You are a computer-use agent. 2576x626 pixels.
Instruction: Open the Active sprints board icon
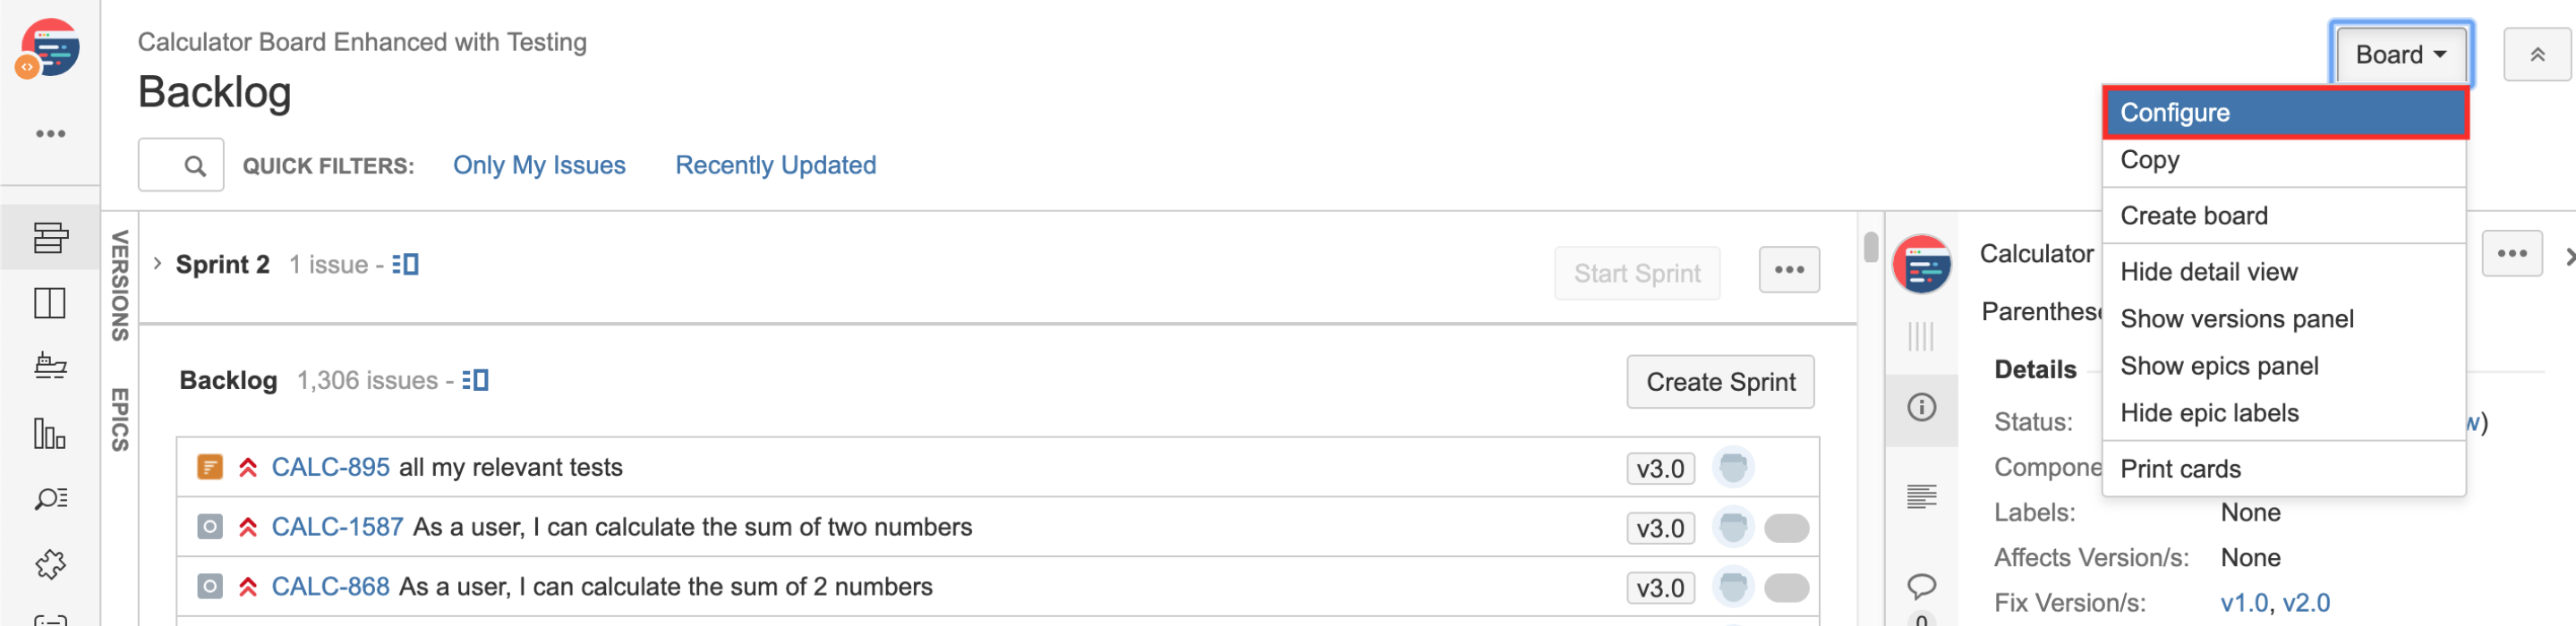pos(50,302)
